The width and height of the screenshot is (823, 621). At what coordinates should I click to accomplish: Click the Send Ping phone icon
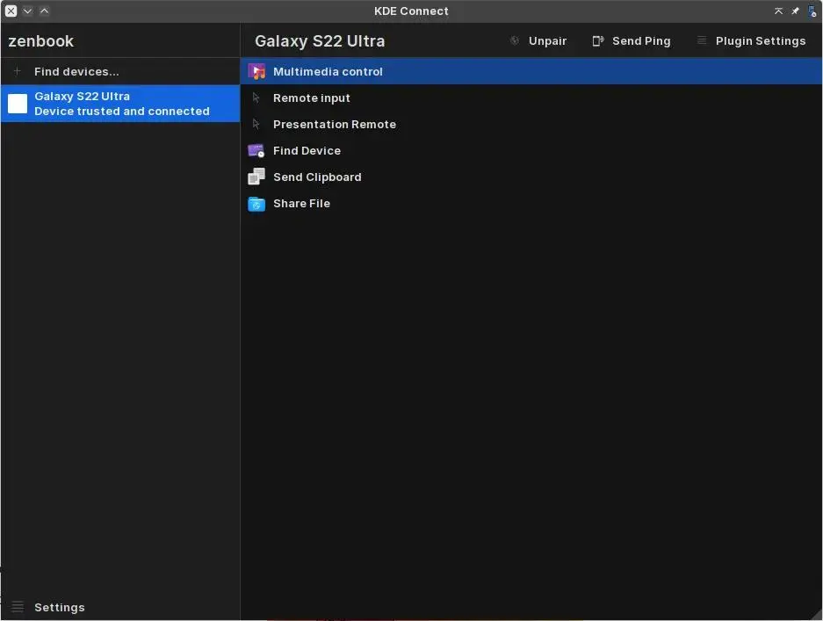pyautogui.click(x=598, y=40)
